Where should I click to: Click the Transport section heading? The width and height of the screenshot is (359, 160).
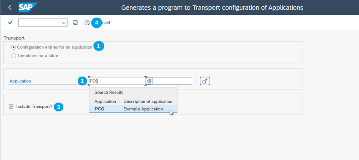coord(14,38)
